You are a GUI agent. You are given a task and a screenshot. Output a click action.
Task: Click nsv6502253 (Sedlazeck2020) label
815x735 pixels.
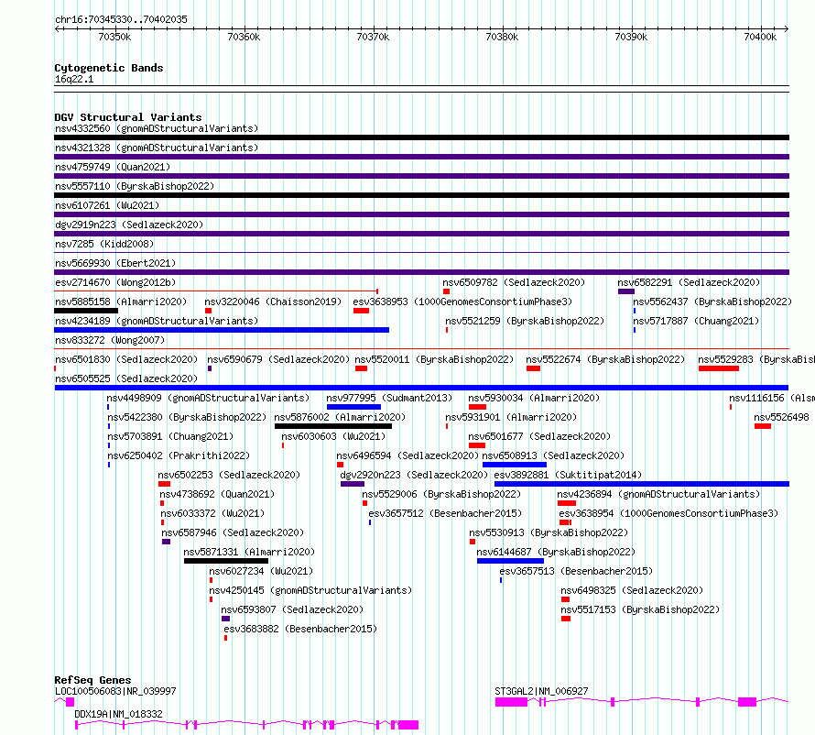[x=229, y=475]
